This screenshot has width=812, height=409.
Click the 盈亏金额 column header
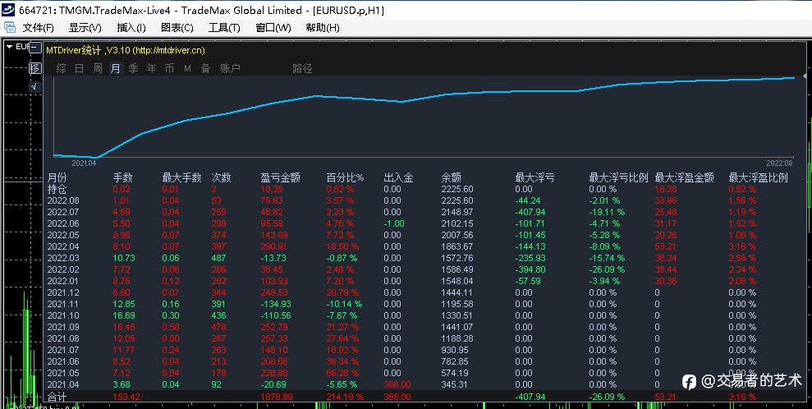[280, 177]
